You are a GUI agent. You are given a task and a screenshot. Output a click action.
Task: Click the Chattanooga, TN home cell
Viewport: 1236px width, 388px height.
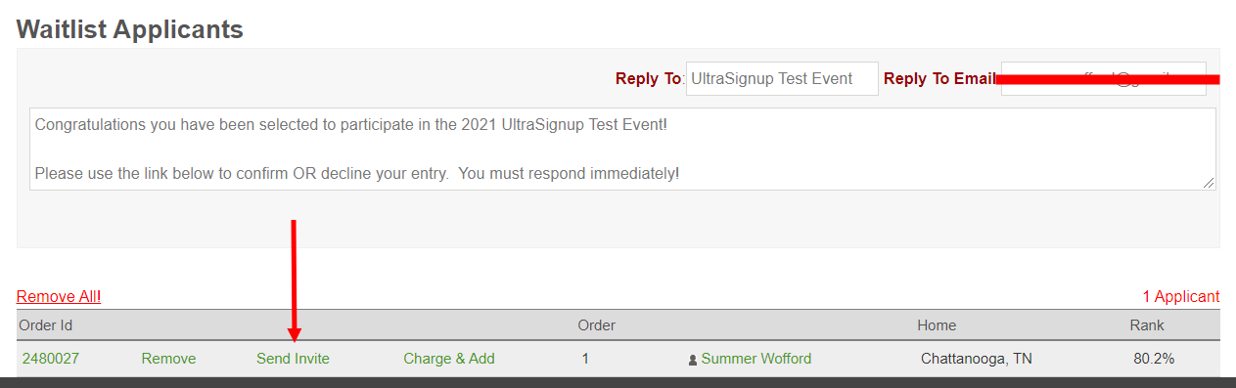[x=977, y=359]
